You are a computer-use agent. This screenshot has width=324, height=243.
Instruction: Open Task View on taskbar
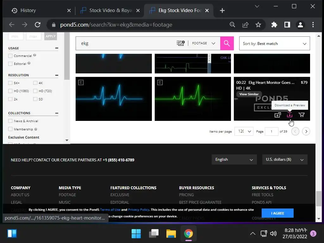(x=154, y=234)
